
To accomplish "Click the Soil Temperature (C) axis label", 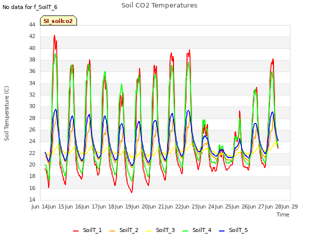I will tap(6, 113).
